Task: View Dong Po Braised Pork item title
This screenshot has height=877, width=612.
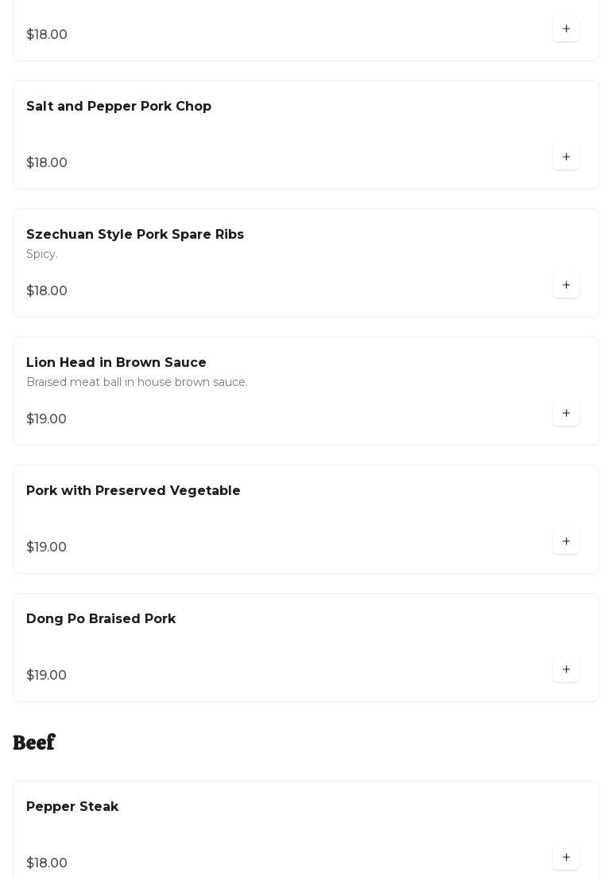Action: click(101, 619)
